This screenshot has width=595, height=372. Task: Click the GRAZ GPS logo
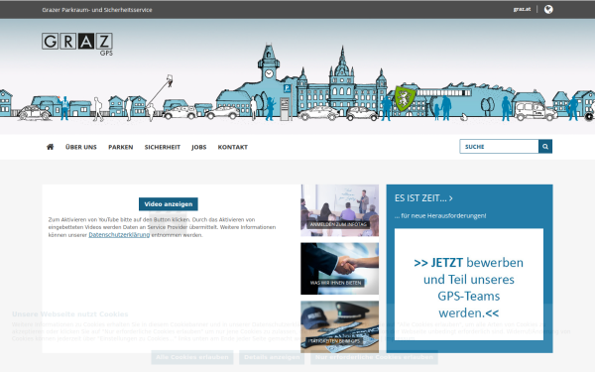[x=77, y=44]
